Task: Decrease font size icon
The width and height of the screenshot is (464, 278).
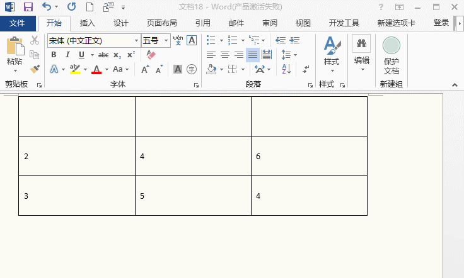Action: 159,69
